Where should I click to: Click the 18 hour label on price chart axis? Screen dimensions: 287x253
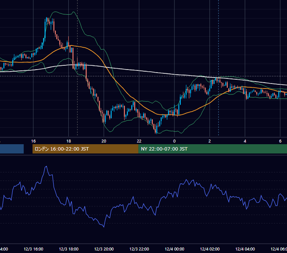pos(69,141)
